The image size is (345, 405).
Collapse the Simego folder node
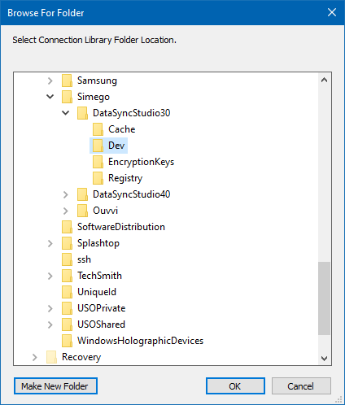pyautogui.click(x=50, y=97)
